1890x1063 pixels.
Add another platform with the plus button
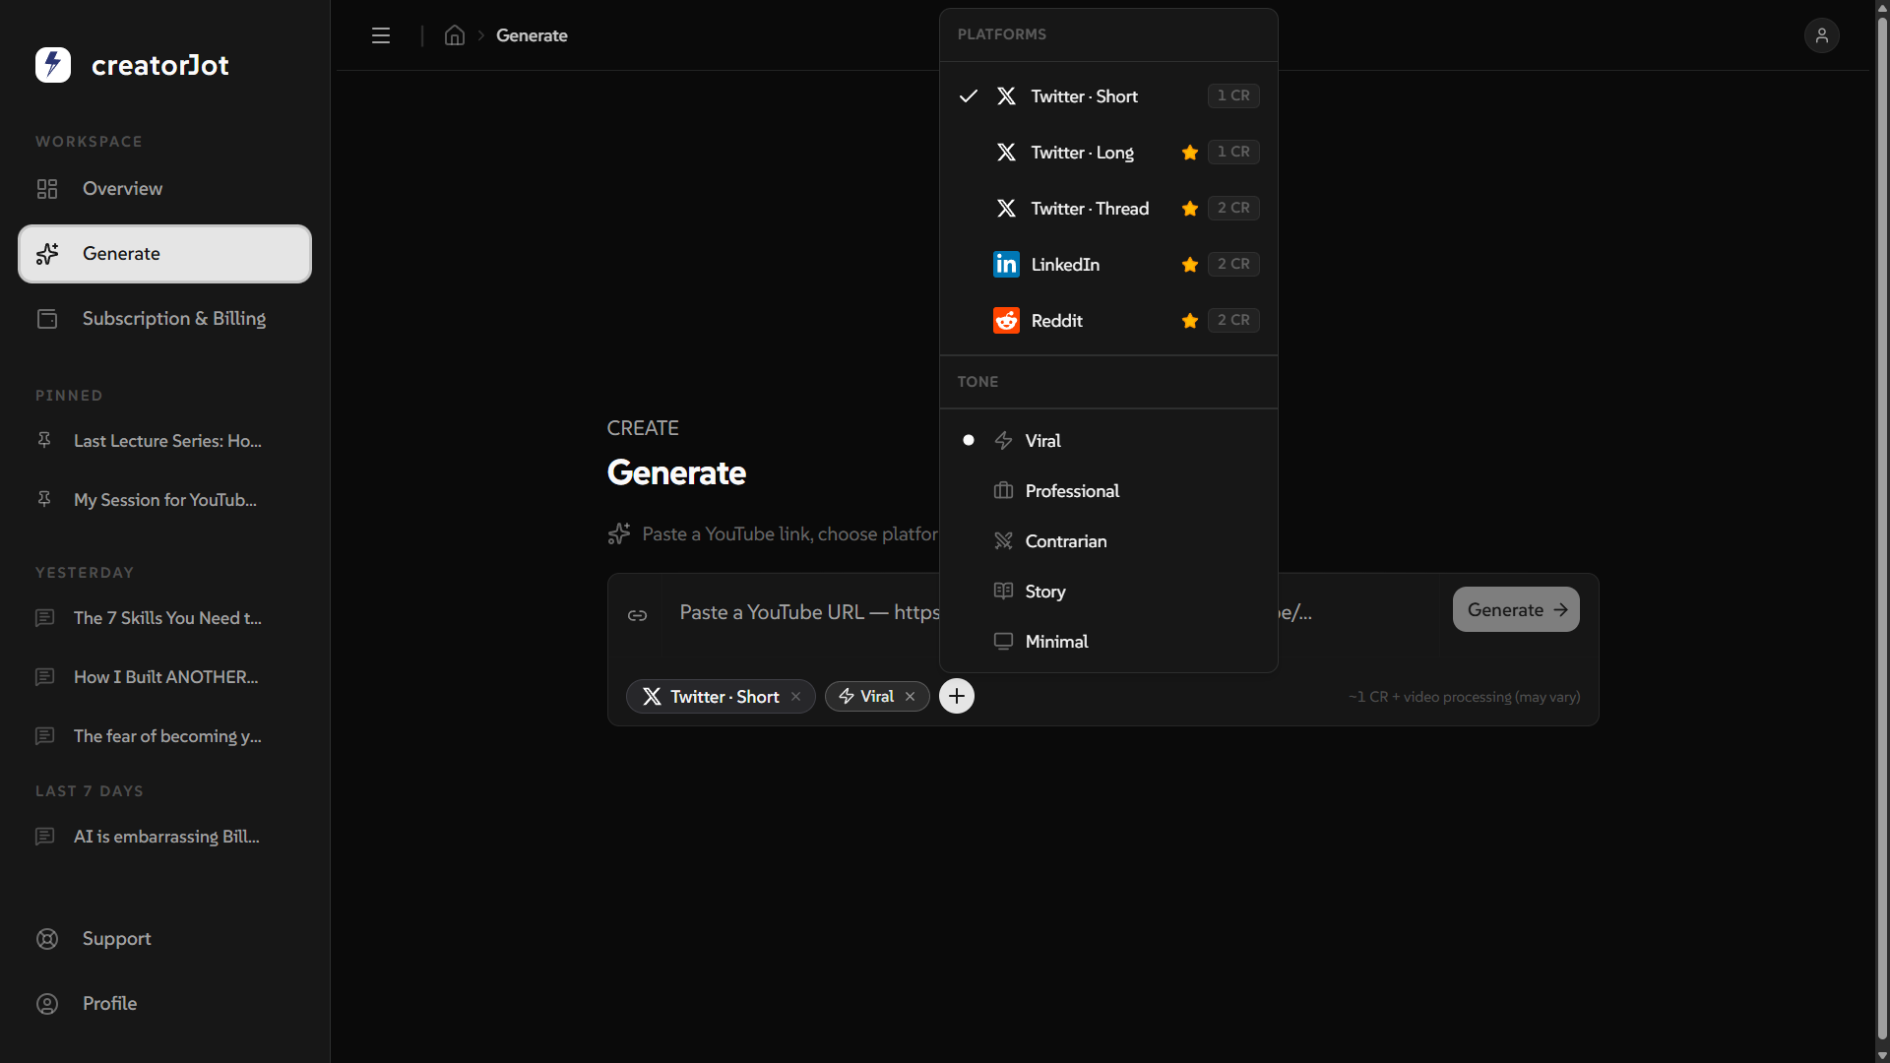click(x=956, y=696)
